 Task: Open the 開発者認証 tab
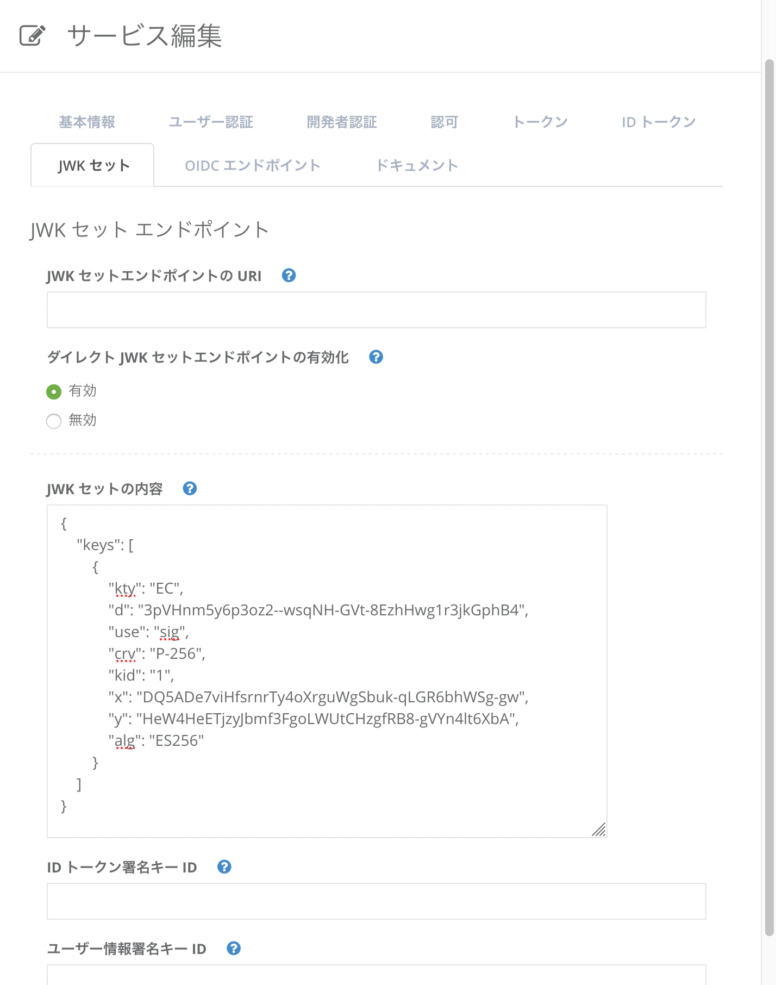coord(342,122)
